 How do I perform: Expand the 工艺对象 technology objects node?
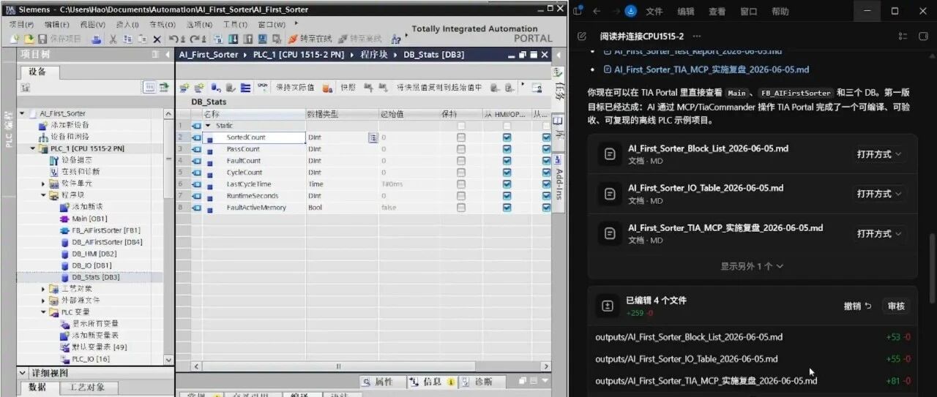(x=43, y=289)
